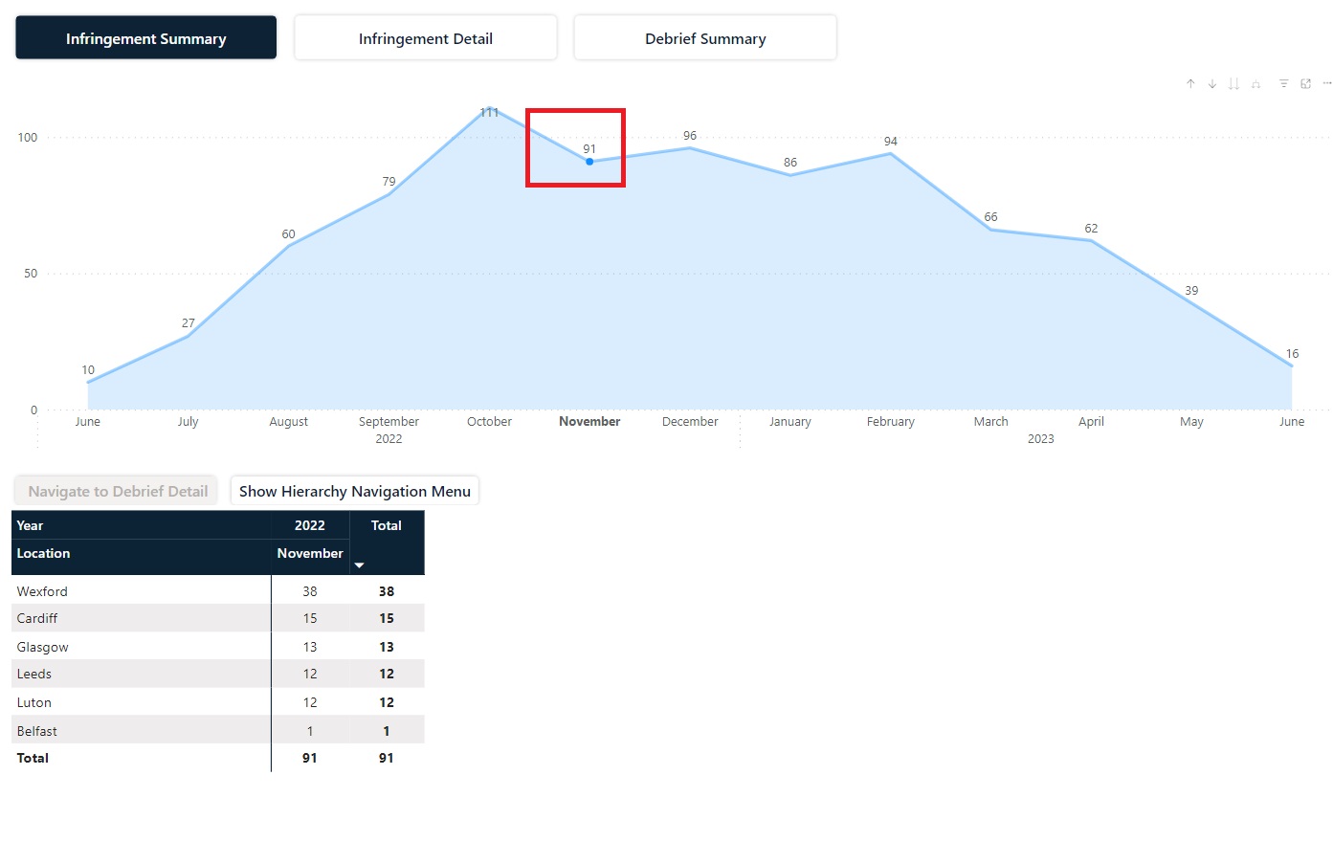This screenshot has width=1333, height=864.
Task: Open chart in focus mode icon
Action: pyautogui.click(x=1305, y=84)
